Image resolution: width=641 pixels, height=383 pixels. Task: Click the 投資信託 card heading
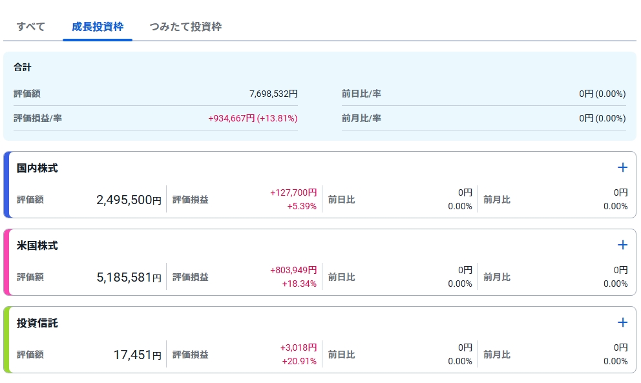click(x=37, y=323)
